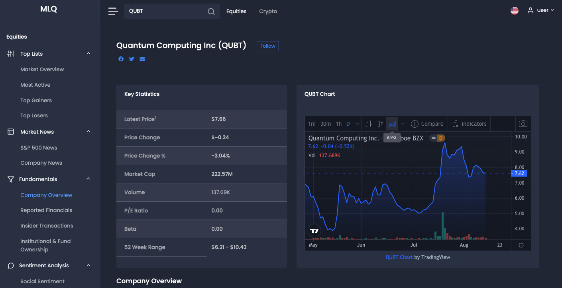Open chart settings gear icon
The image size is (562, 288).
click(x=521, y=245)
